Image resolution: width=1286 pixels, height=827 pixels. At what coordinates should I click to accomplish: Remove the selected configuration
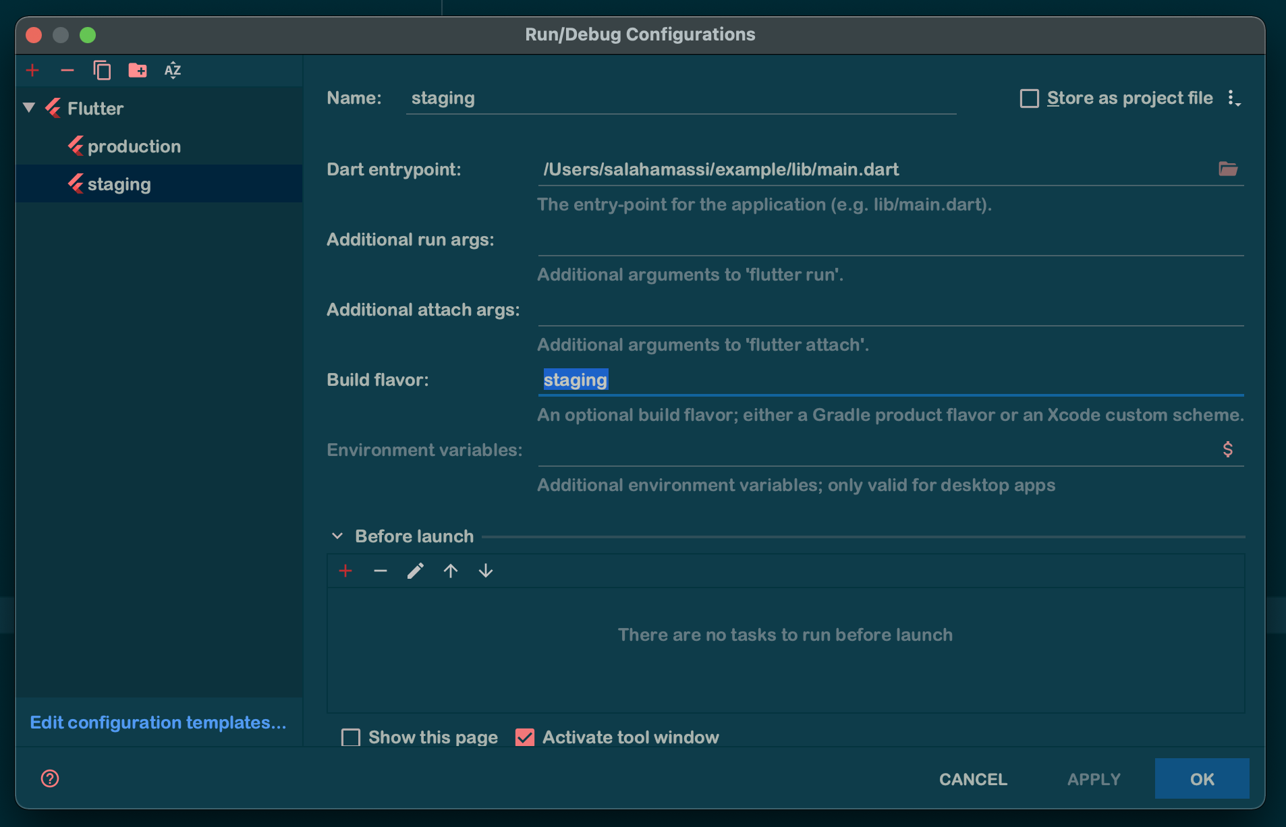pyautogui.click(x=67, y=70)
